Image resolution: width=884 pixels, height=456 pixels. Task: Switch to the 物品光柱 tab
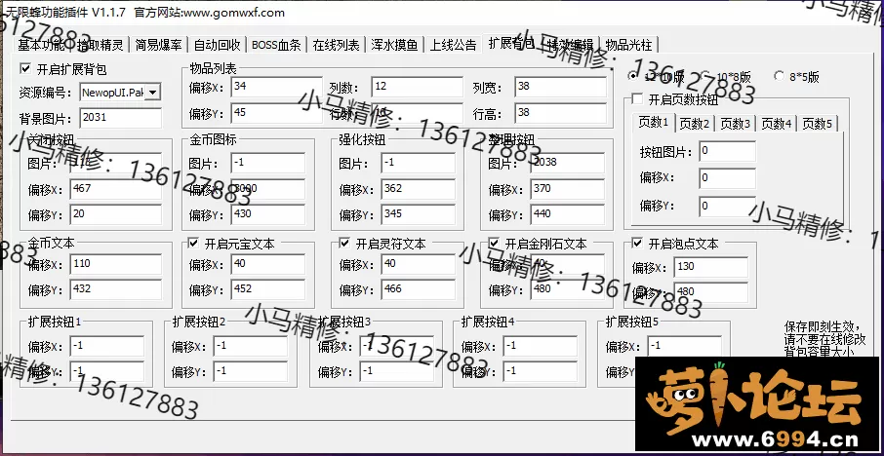coord(629,45)
